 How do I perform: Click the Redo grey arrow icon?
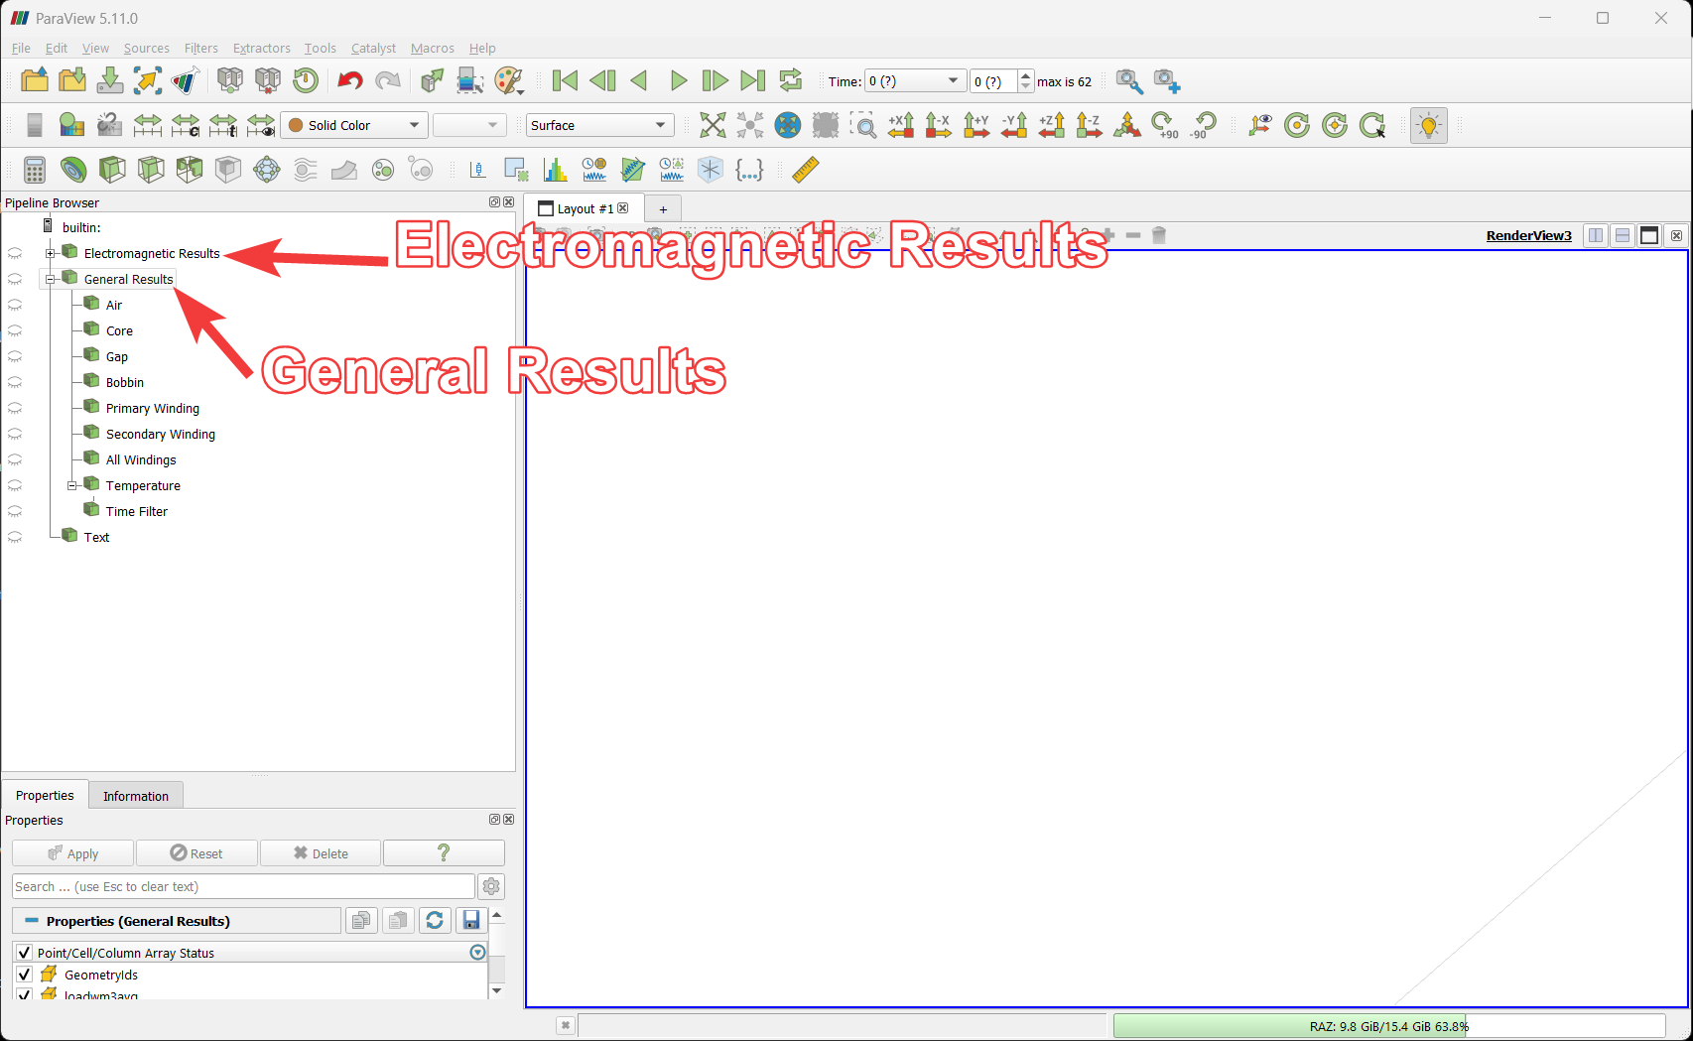tap(388, 80)
